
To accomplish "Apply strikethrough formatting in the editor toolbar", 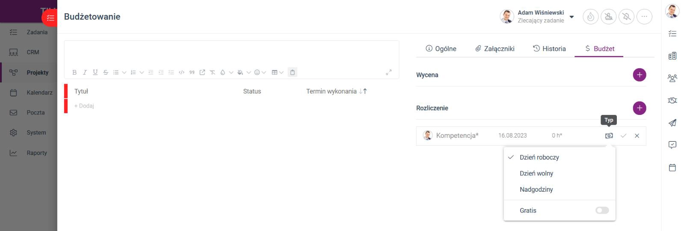I will pyautogui.click(x=106, y=72).
